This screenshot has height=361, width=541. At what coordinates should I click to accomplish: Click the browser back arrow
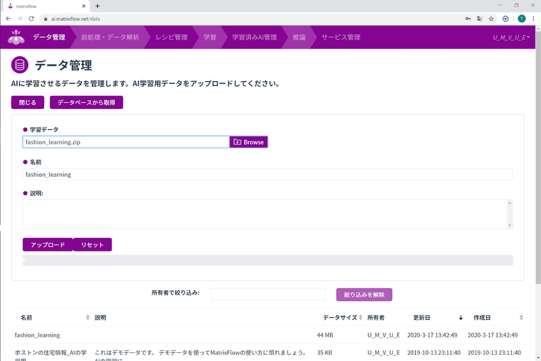[8, 19]
